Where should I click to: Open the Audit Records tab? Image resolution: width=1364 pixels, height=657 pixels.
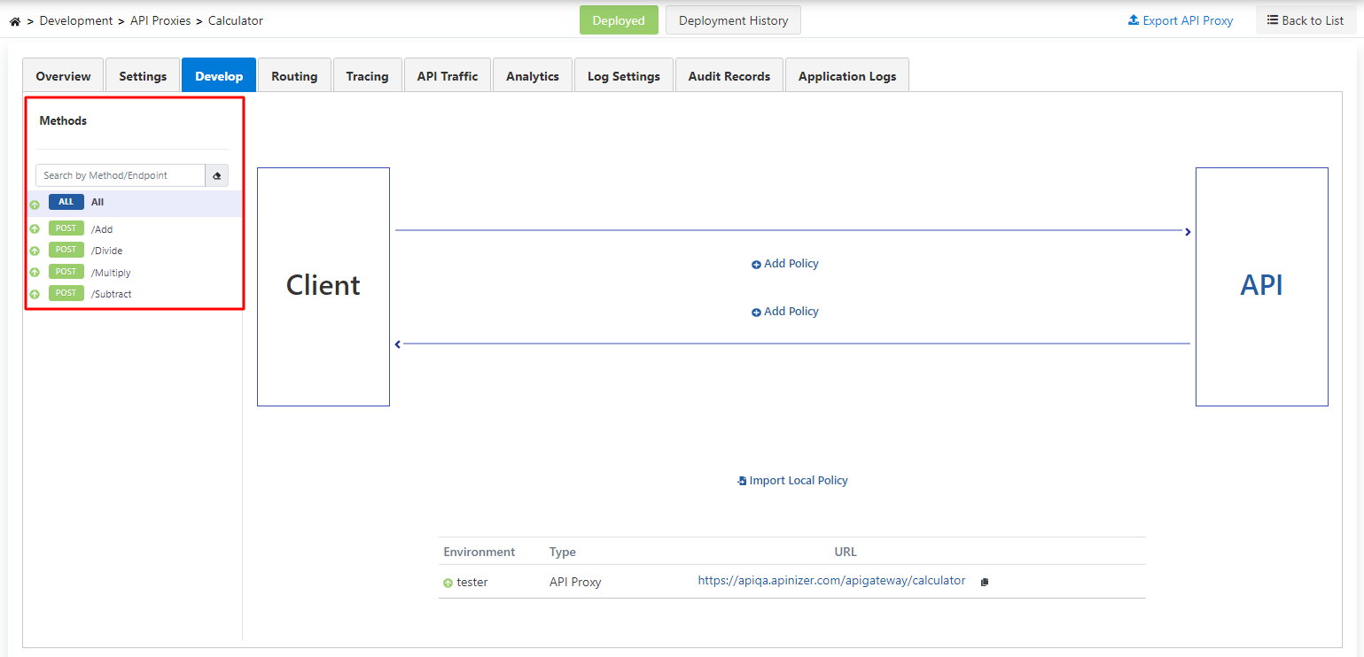(729, 76)
